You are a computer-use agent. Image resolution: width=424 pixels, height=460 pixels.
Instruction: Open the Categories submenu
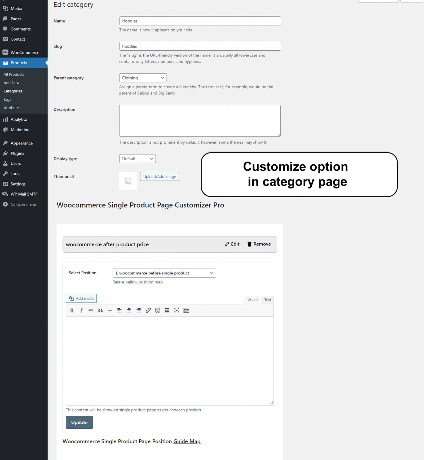(13, 91)
